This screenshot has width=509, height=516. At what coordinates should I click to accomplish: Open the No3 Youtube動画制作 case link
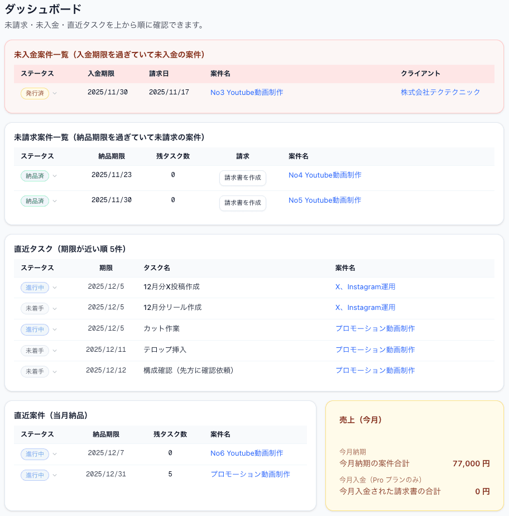coord(246,92)
